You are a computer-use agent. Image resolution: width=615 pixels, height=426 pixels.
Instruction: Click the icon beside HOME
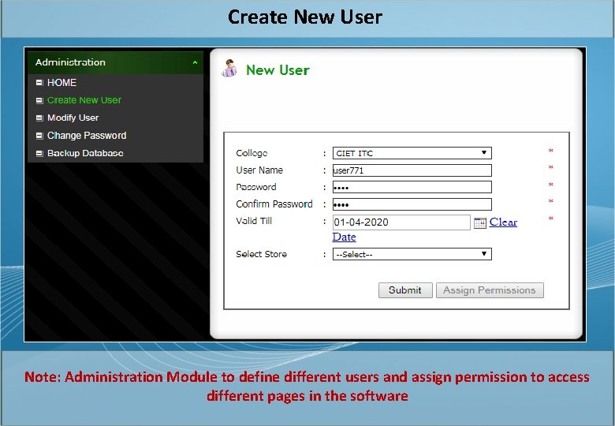click(39, 82)
